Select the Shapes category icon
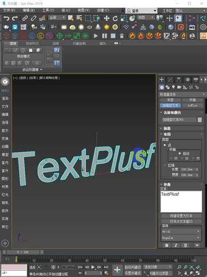Screen dimensions: 207x277 [168, 87]
